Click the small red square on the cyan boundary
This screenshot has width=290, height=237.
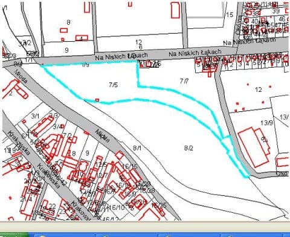coord(97,100)
